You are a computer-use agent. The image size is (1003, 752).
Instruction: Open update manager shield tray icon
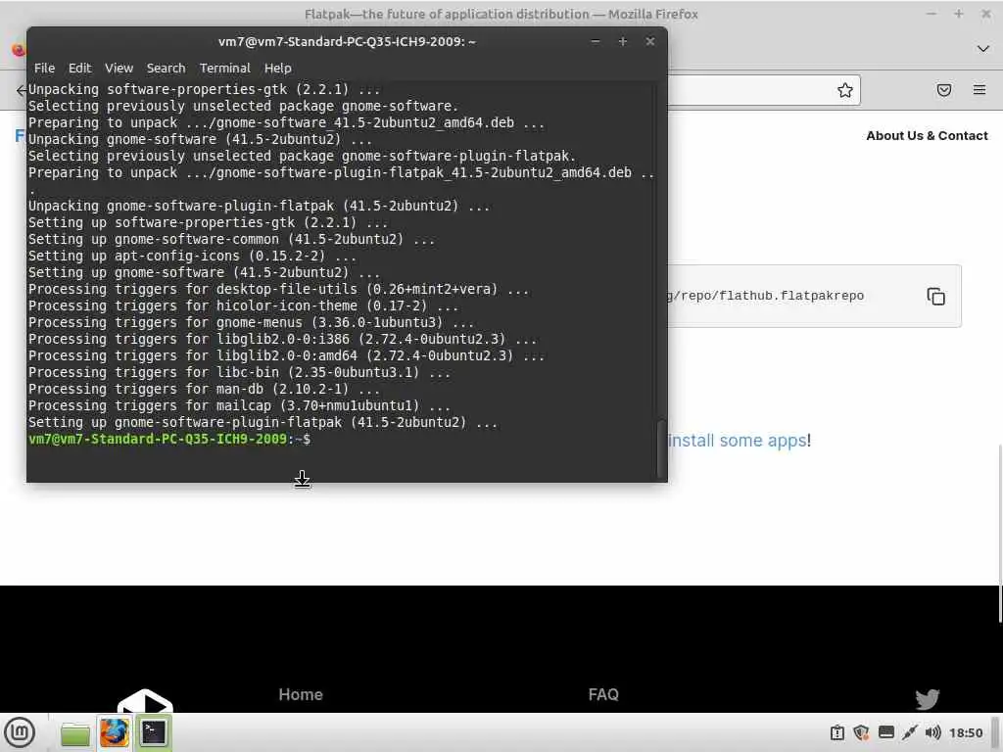coord(861,732)
